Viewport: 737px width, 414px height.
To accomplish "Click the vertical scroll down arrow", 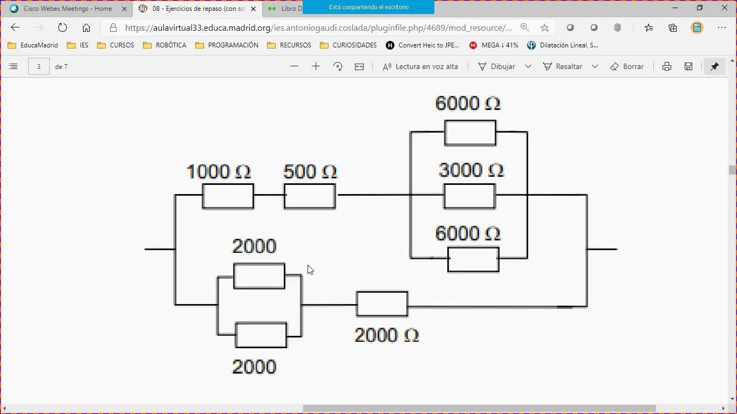I will 732,398.
